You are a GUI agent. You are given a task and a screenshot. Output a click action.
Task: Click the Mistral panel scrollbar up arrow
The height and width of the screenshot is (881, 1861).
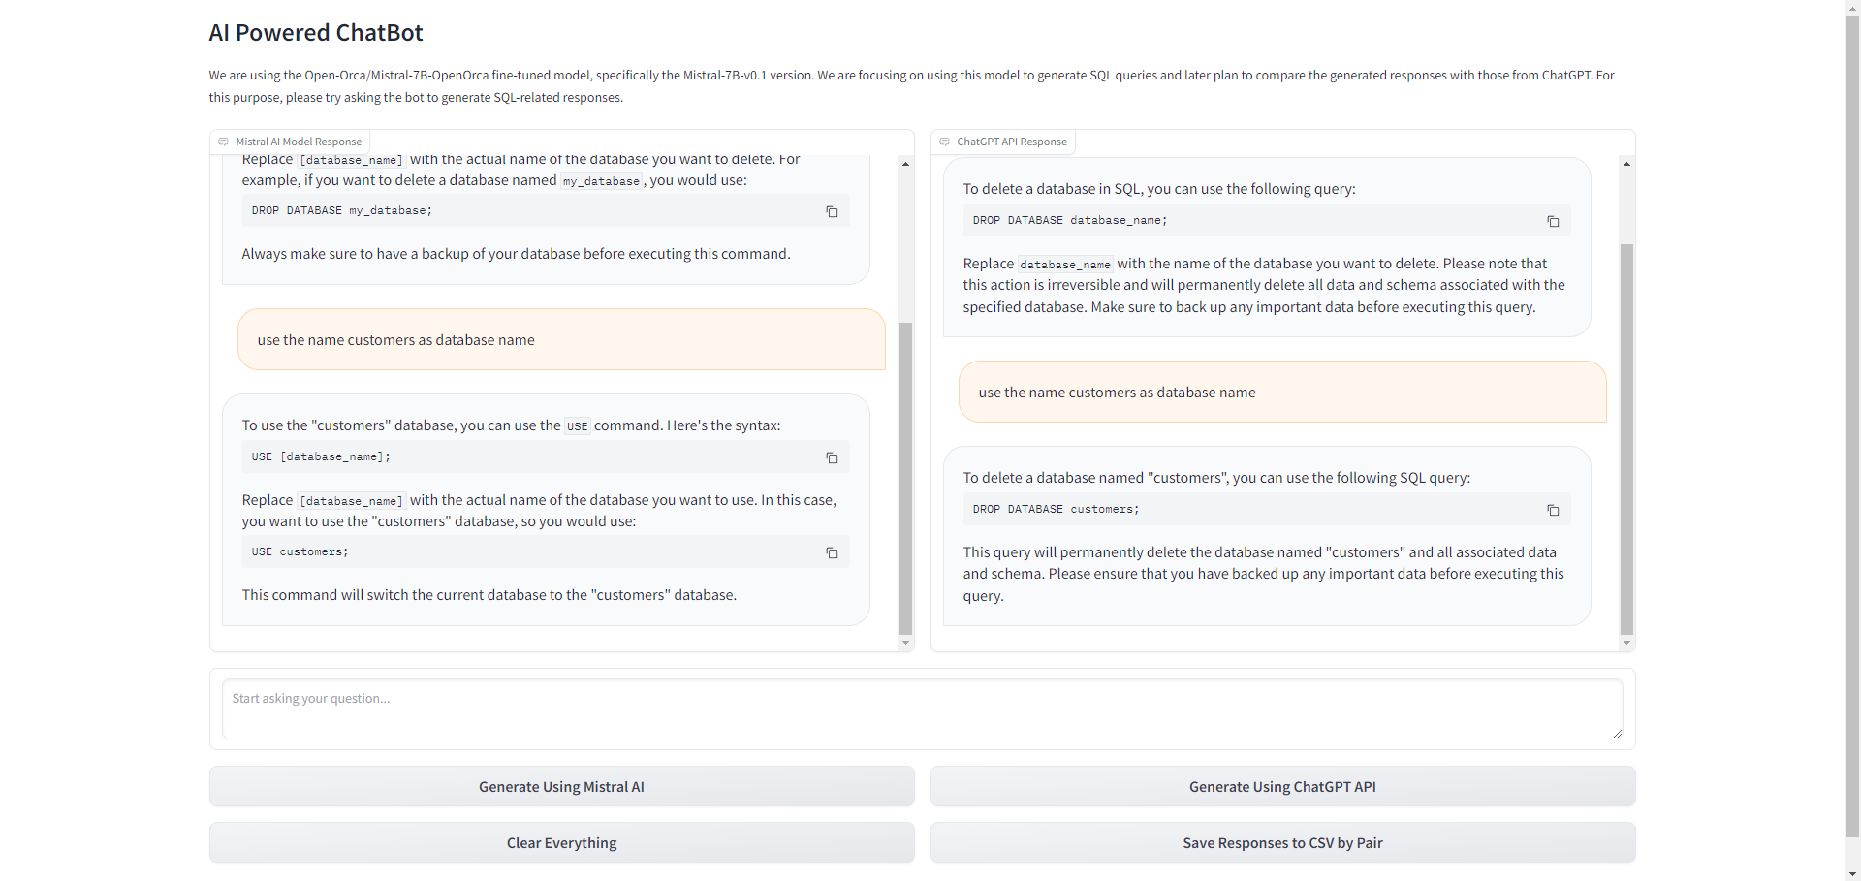point(905,164)
